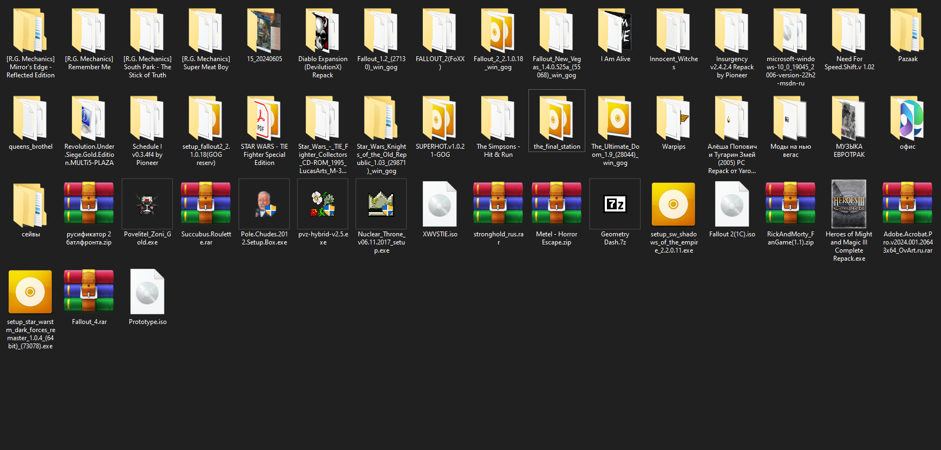Click the microsoft-windows-10 msdn-ru folder name
Viewport: 941px width, 450px height.
click(x=790, y=71)
